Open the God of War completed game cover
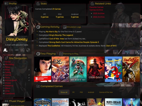The image size is (142, 106). point(60,102)
